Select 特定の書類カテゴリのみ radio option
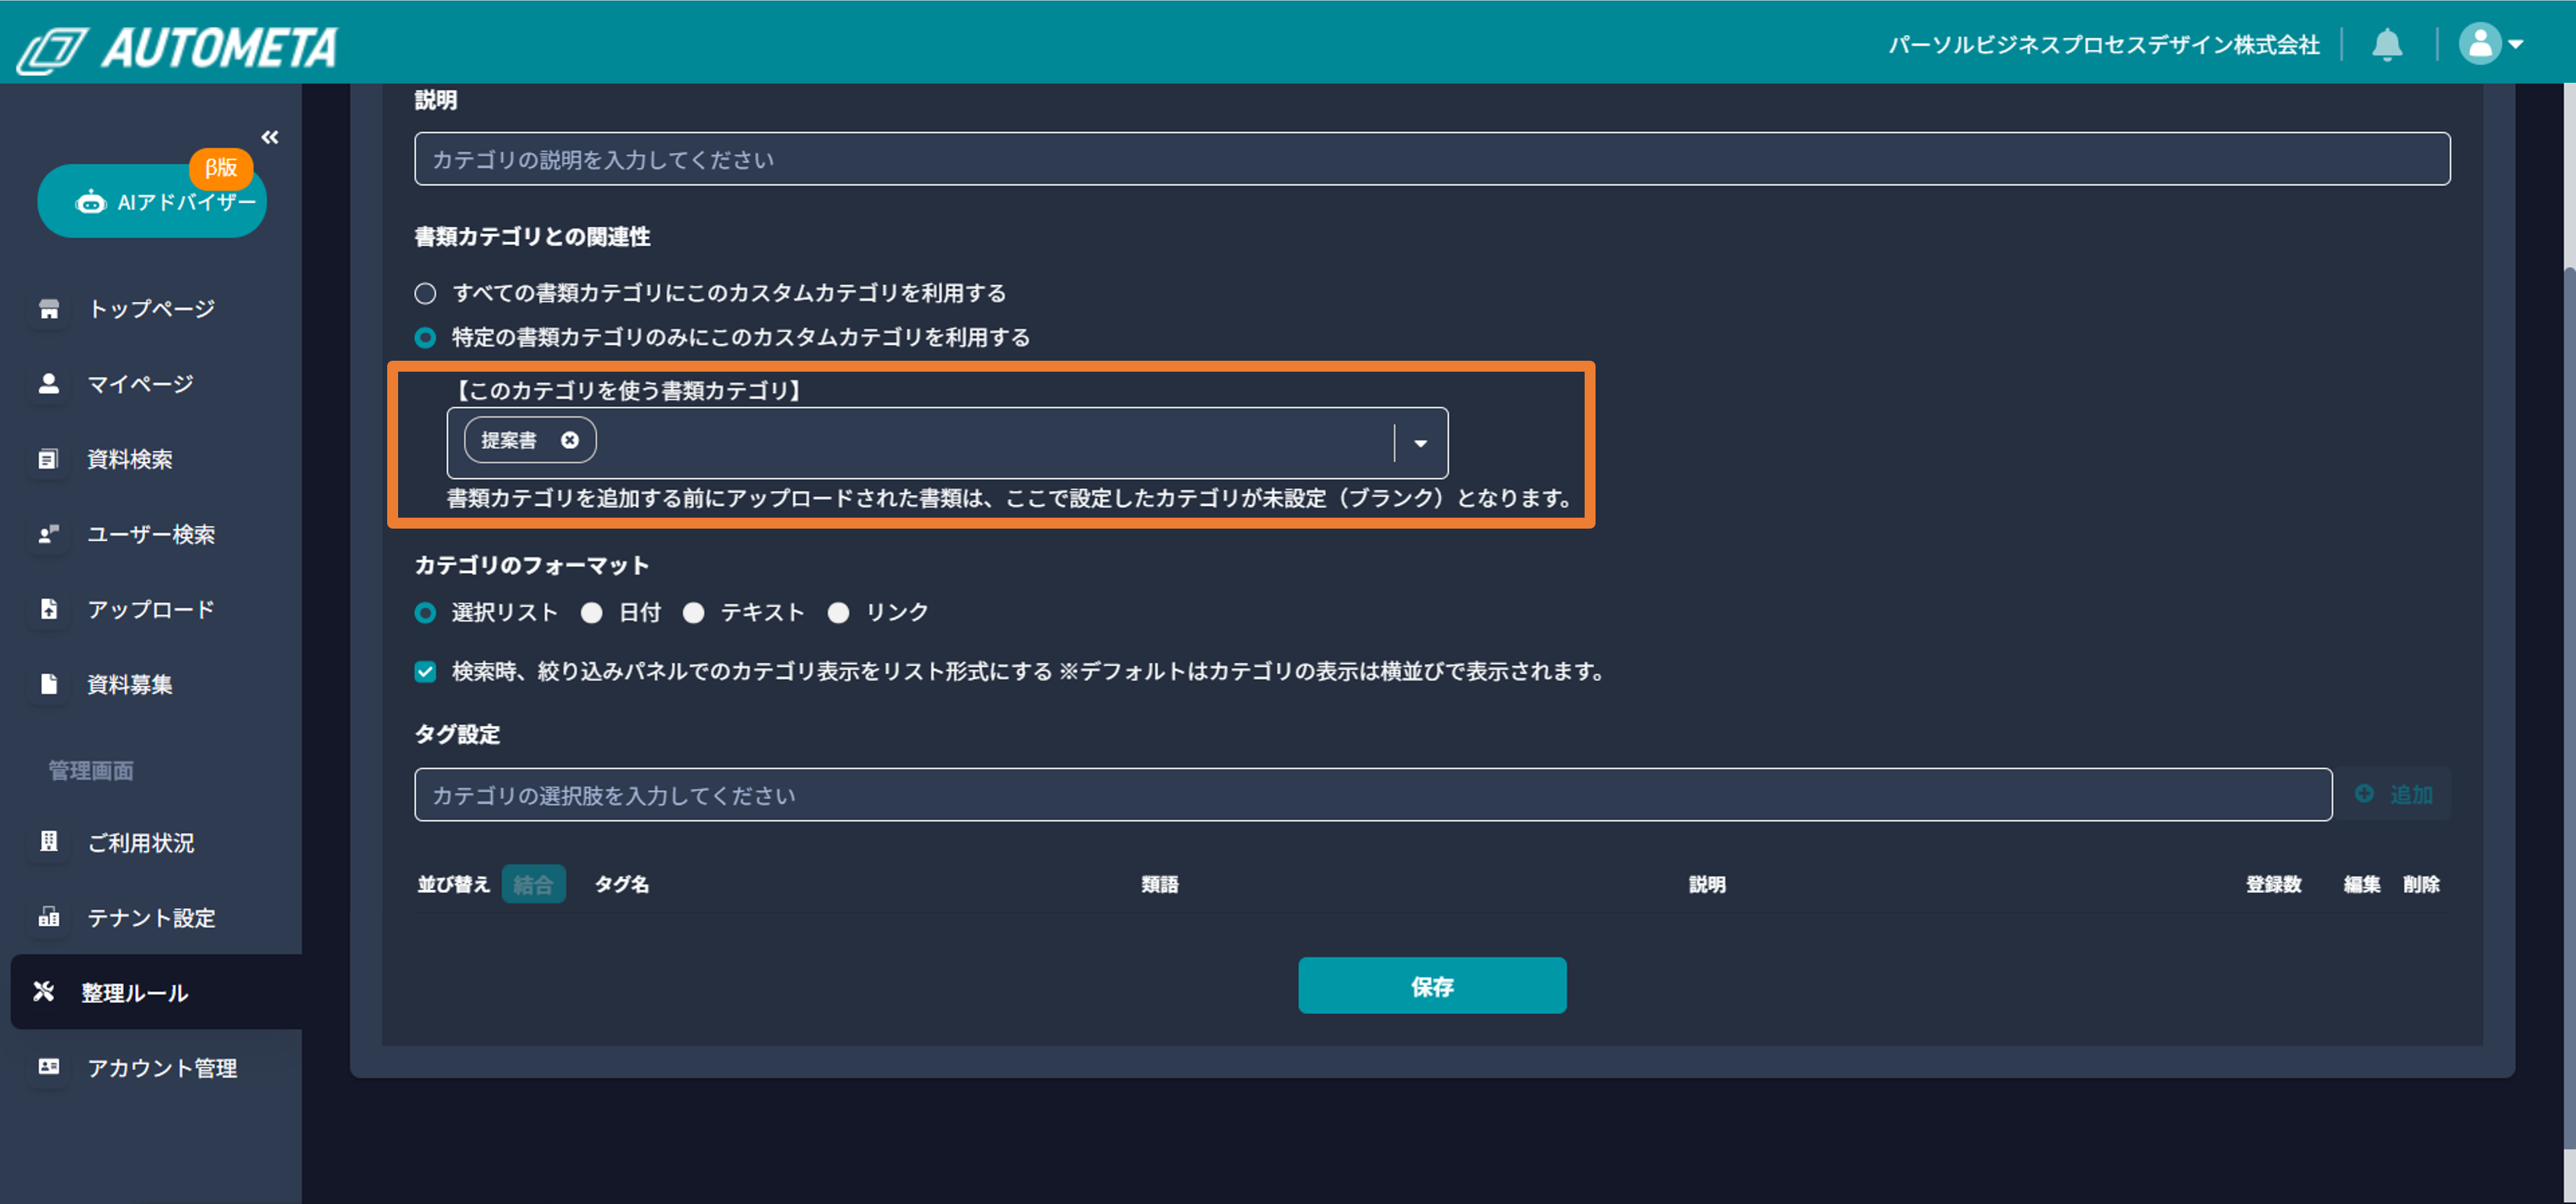The width and height of the screenshot is (2576, 1204). (x=426, y=338)
